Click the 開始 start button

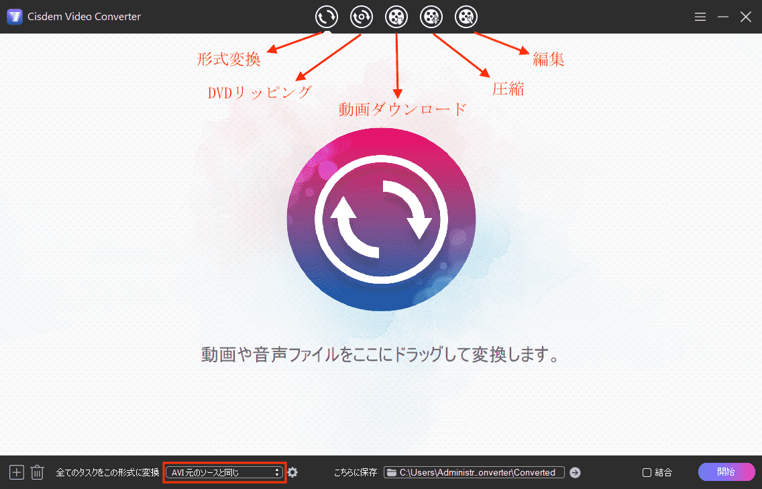tap(726, 472)
